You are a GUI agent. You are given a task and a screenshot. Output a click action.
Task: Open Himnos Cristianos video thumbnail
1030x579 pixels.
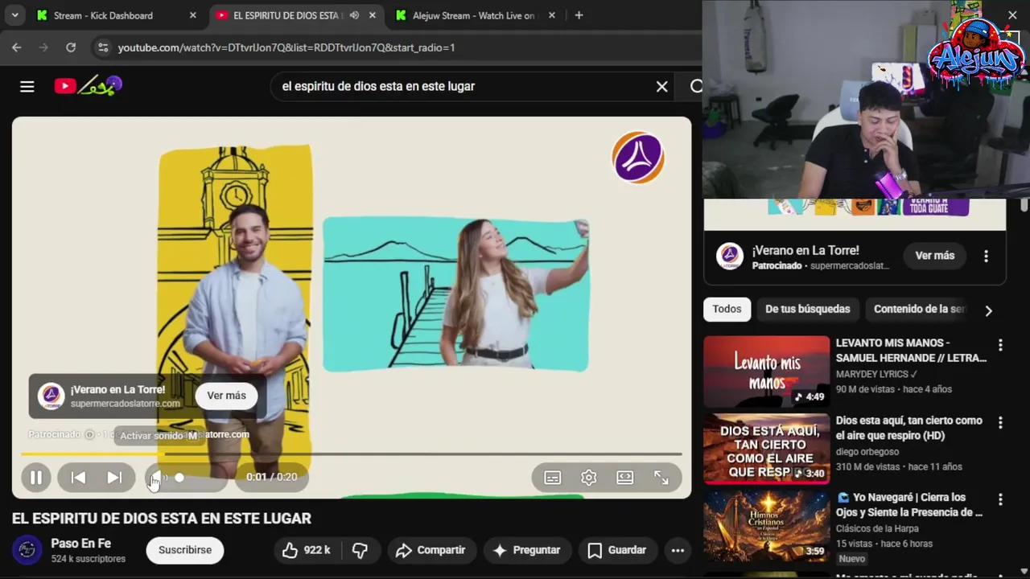coord(766,526)
